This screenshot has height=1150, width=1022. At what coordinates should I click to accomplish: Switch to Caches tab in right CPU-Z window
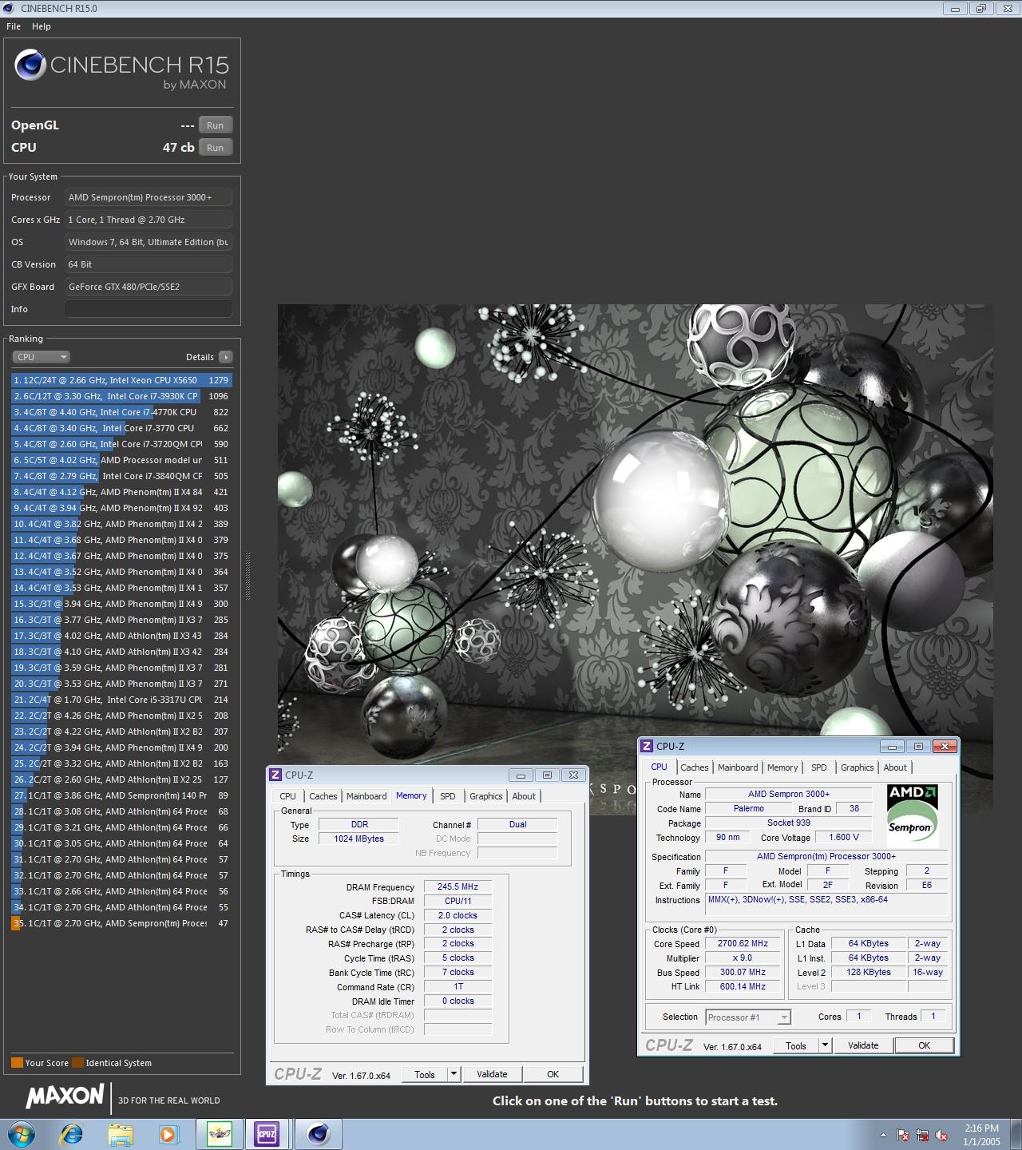[x=695, y=767]
